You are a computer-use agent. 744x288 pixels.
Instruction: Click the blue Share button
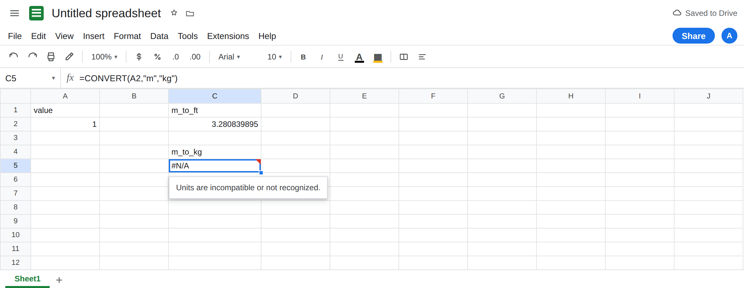tap(693, 36)
